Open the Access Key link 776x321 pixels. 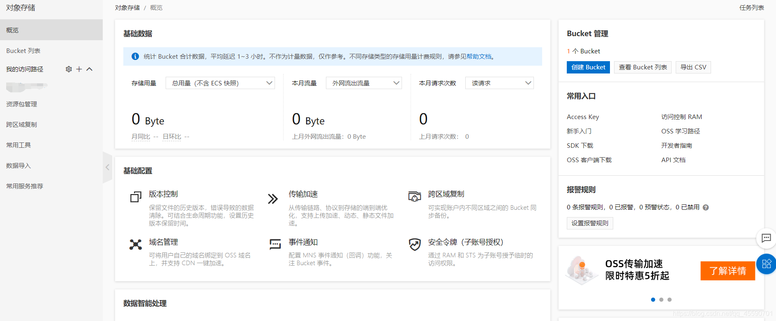[583, 117]
